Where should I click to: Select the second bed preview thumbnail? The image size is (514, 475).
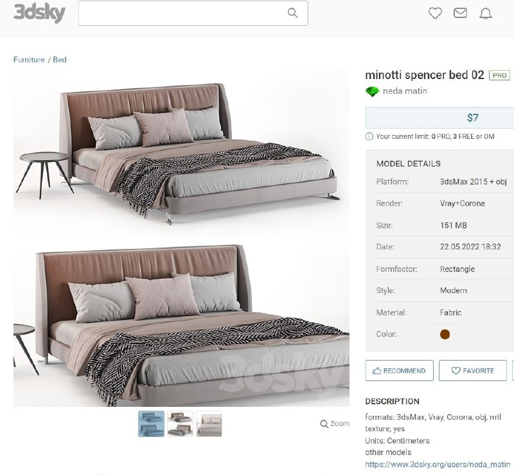pyautogui.click(x=180, y=424)
